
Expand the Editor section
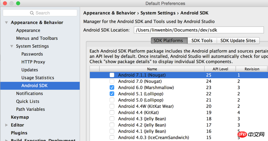[6, 125]
